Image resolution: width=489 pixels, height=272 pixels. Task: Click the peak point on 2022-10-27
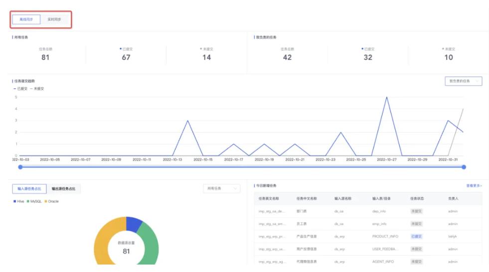point(386,97)
